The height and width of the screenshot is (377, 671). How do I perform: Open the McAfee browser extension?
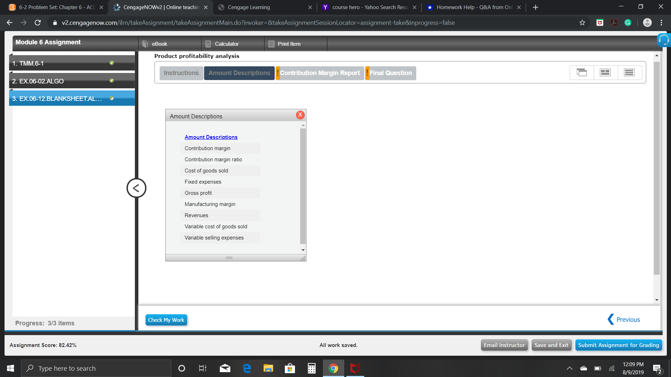599,22
